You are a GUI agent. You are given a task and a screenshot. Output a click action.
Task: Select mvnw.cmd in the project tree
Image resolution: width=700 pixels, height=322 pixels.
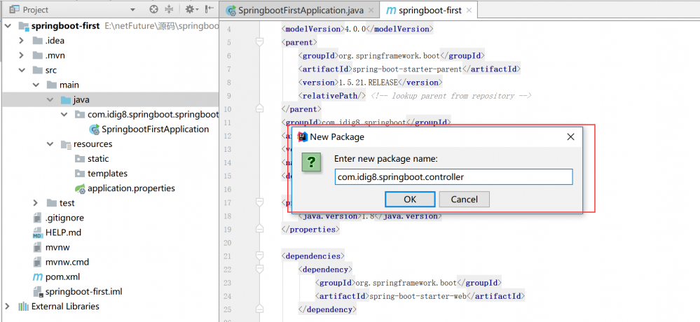pyautogui.click(x=67, y=262)
